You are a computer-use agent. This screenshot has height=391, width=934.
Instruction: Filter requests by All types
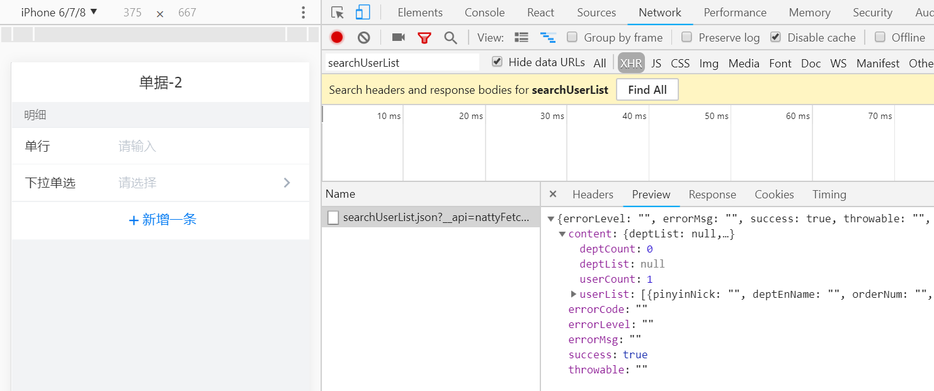pos(600,63)
